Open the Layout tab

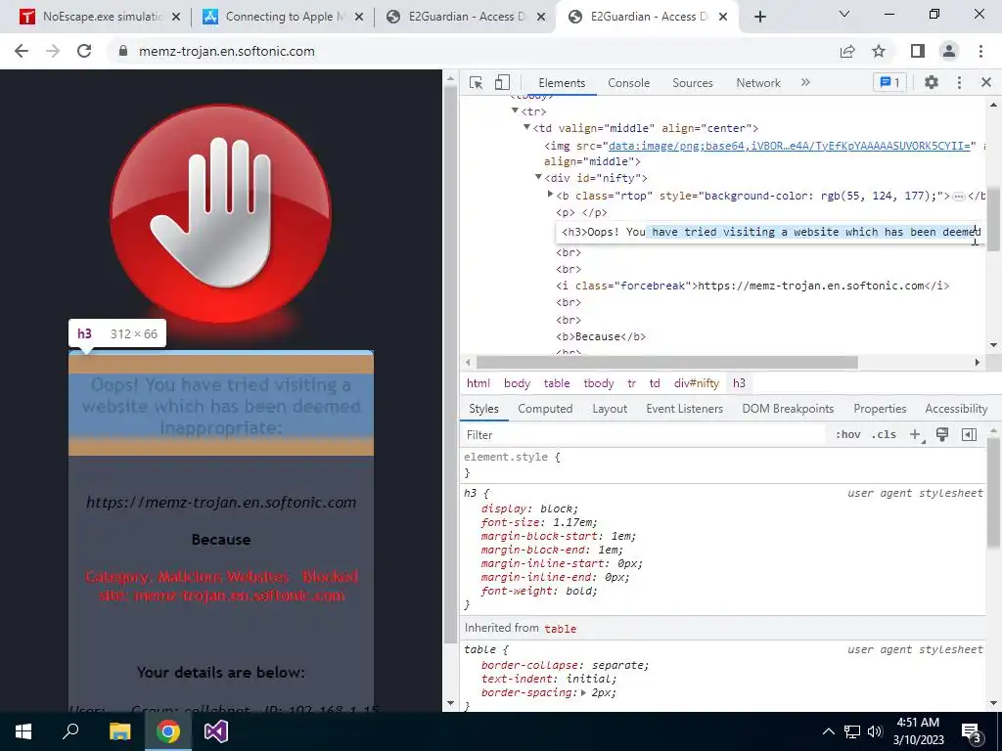(609, 409)
